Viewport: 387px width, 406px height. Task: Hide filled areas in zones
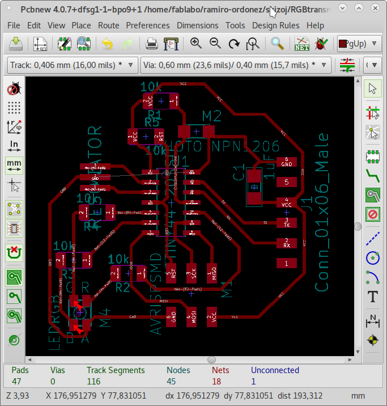pos(14,297)
